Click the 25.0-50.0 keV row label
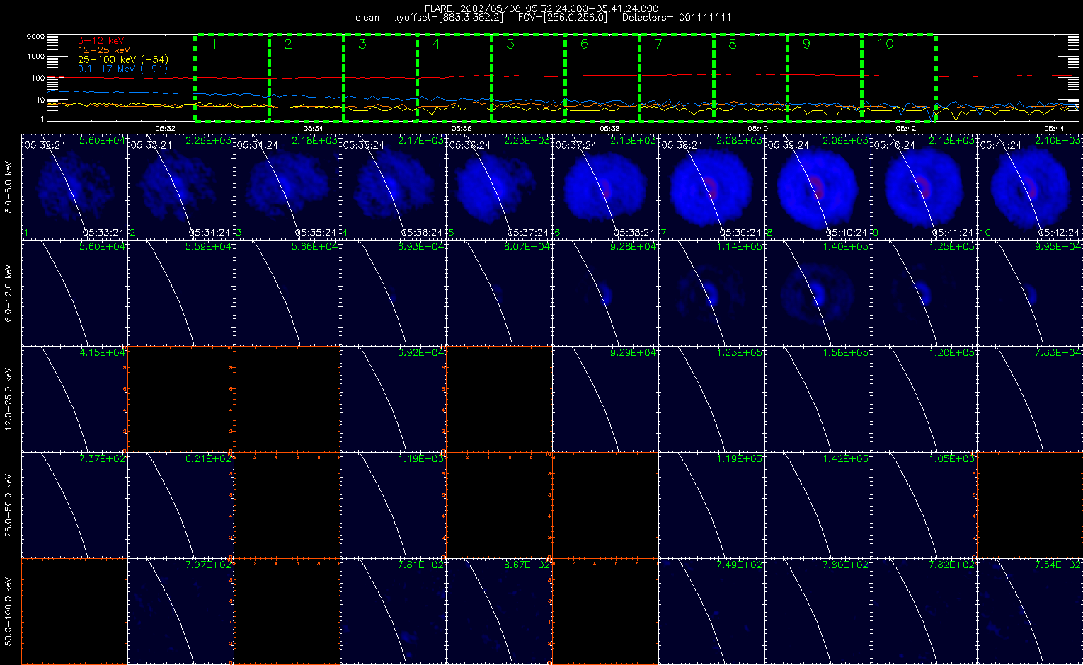1083x665 pixels. (x=8, y=504)
